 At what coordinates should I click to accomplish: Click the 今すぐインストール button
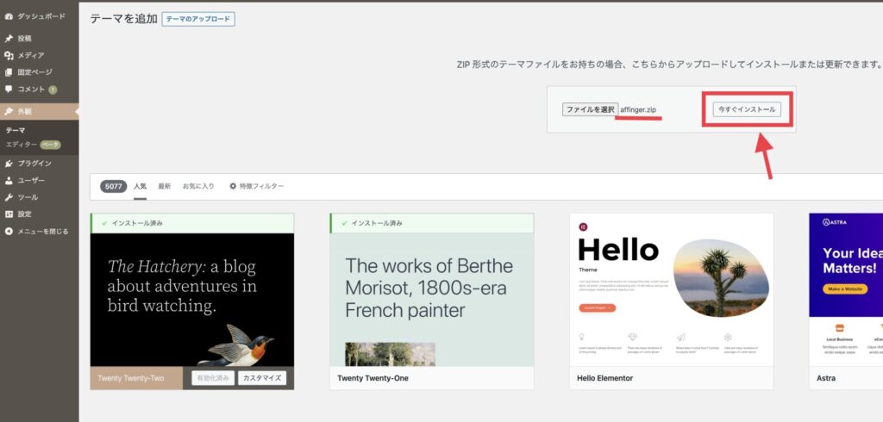coord(747,109)
